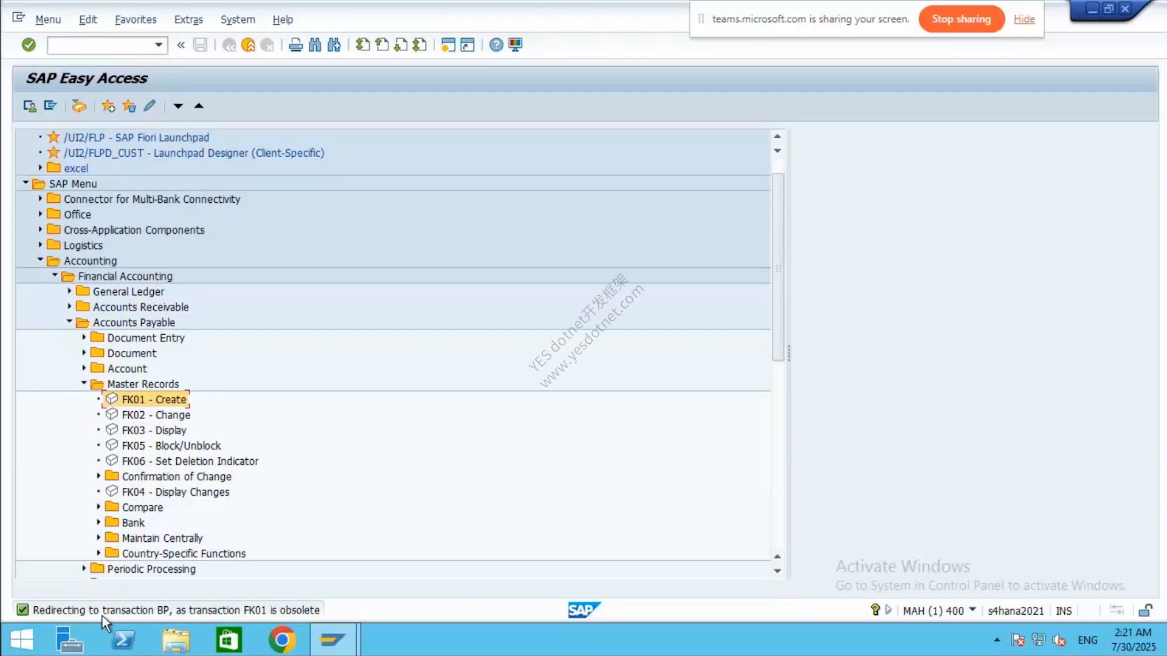Click the Print icon in toolbar
Screen dimensions: 1167x656
coord(296,44)
